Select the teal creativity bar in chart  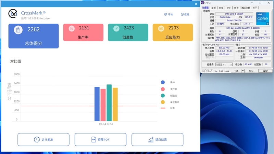coord(109,102)
